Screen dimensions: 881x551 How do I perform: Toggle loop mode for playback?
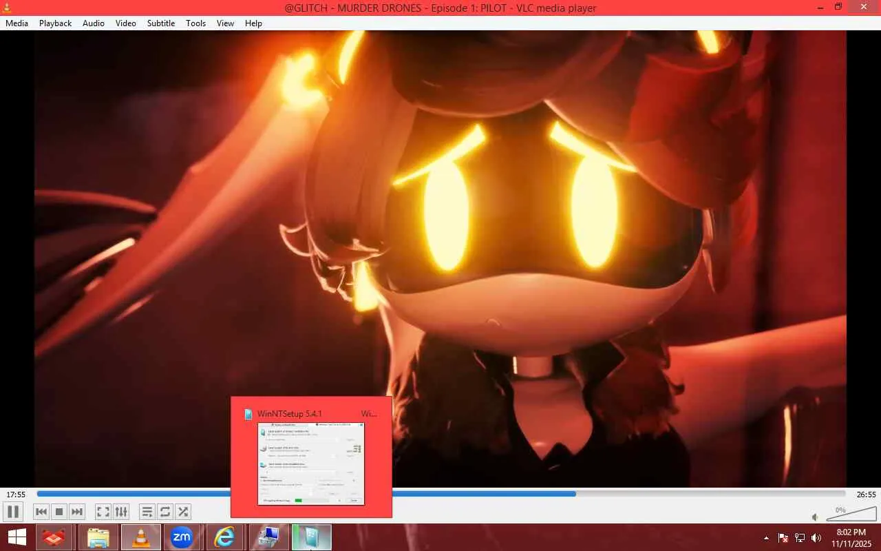(x=164, y=512)
